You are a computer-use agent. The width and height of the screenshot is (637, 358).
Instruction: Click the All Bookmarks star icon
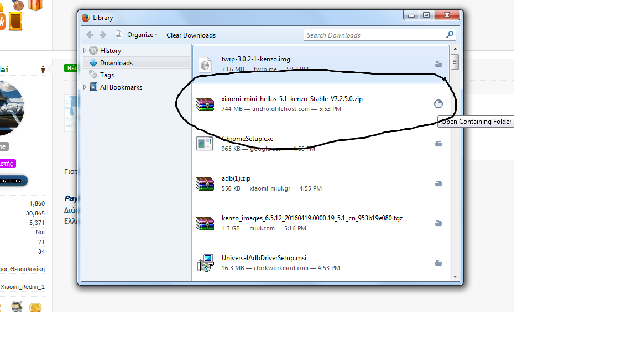tap(93, 87)
